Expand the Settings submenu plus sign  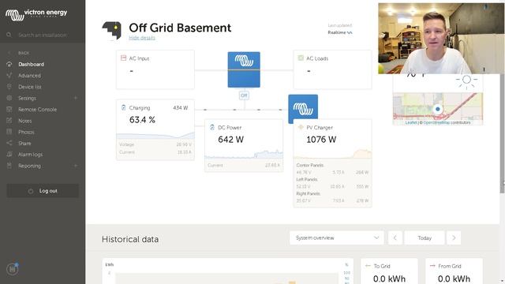76,98
